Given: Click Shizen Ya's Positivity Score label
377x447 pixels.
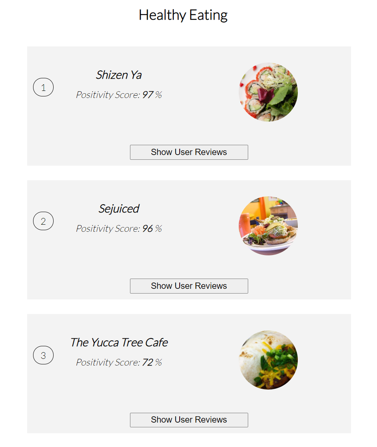Looking at the screenshot, I should coord(108,95).
